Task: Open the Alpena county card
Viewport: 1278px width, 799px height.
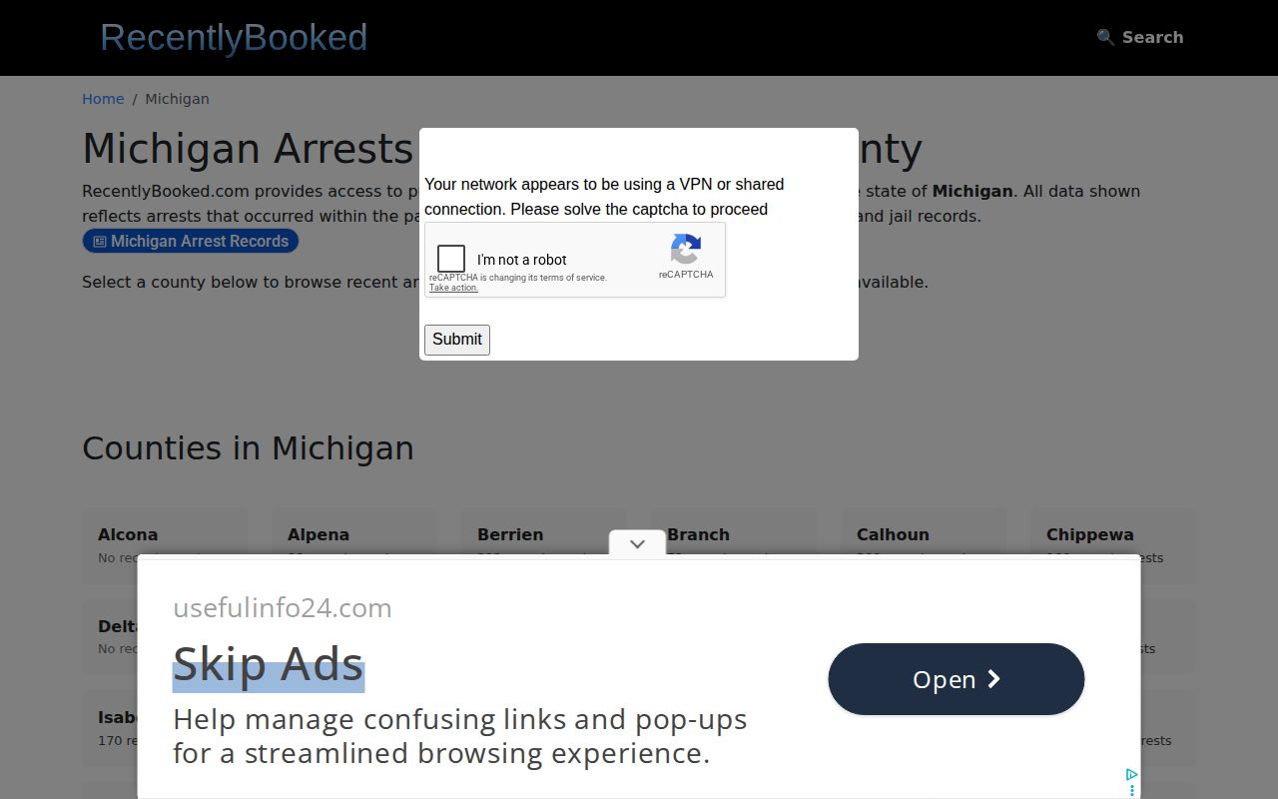Action: 353,545
